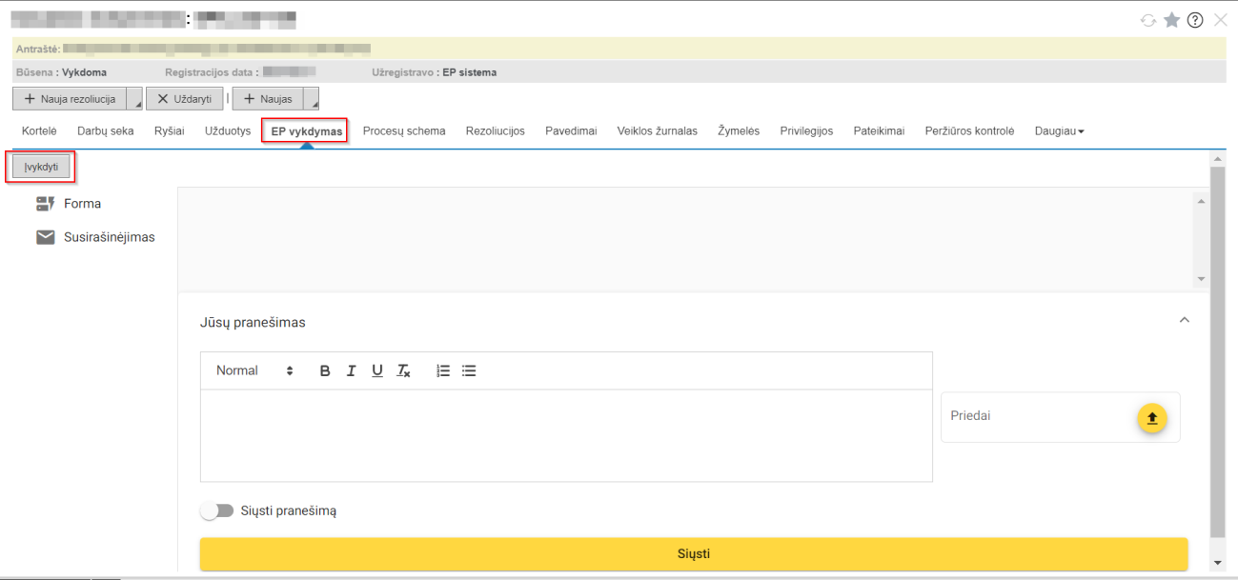Click the yellow upload attachment icon
The image size is (1238, 580).
click(x=1151, y=417)
